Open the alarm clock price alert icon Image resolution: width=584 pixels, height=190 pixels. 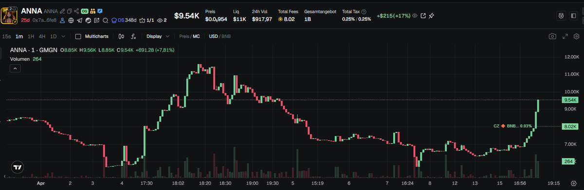(561, 16)
